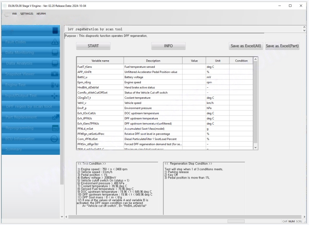Open Data Monitoring monitor icon

[55, 52]
